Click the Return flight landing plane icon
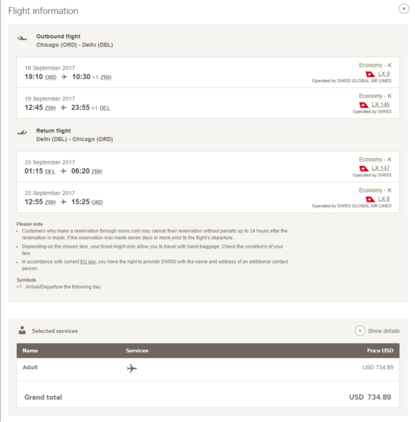 pyautogui.click(x=22, y=132)
